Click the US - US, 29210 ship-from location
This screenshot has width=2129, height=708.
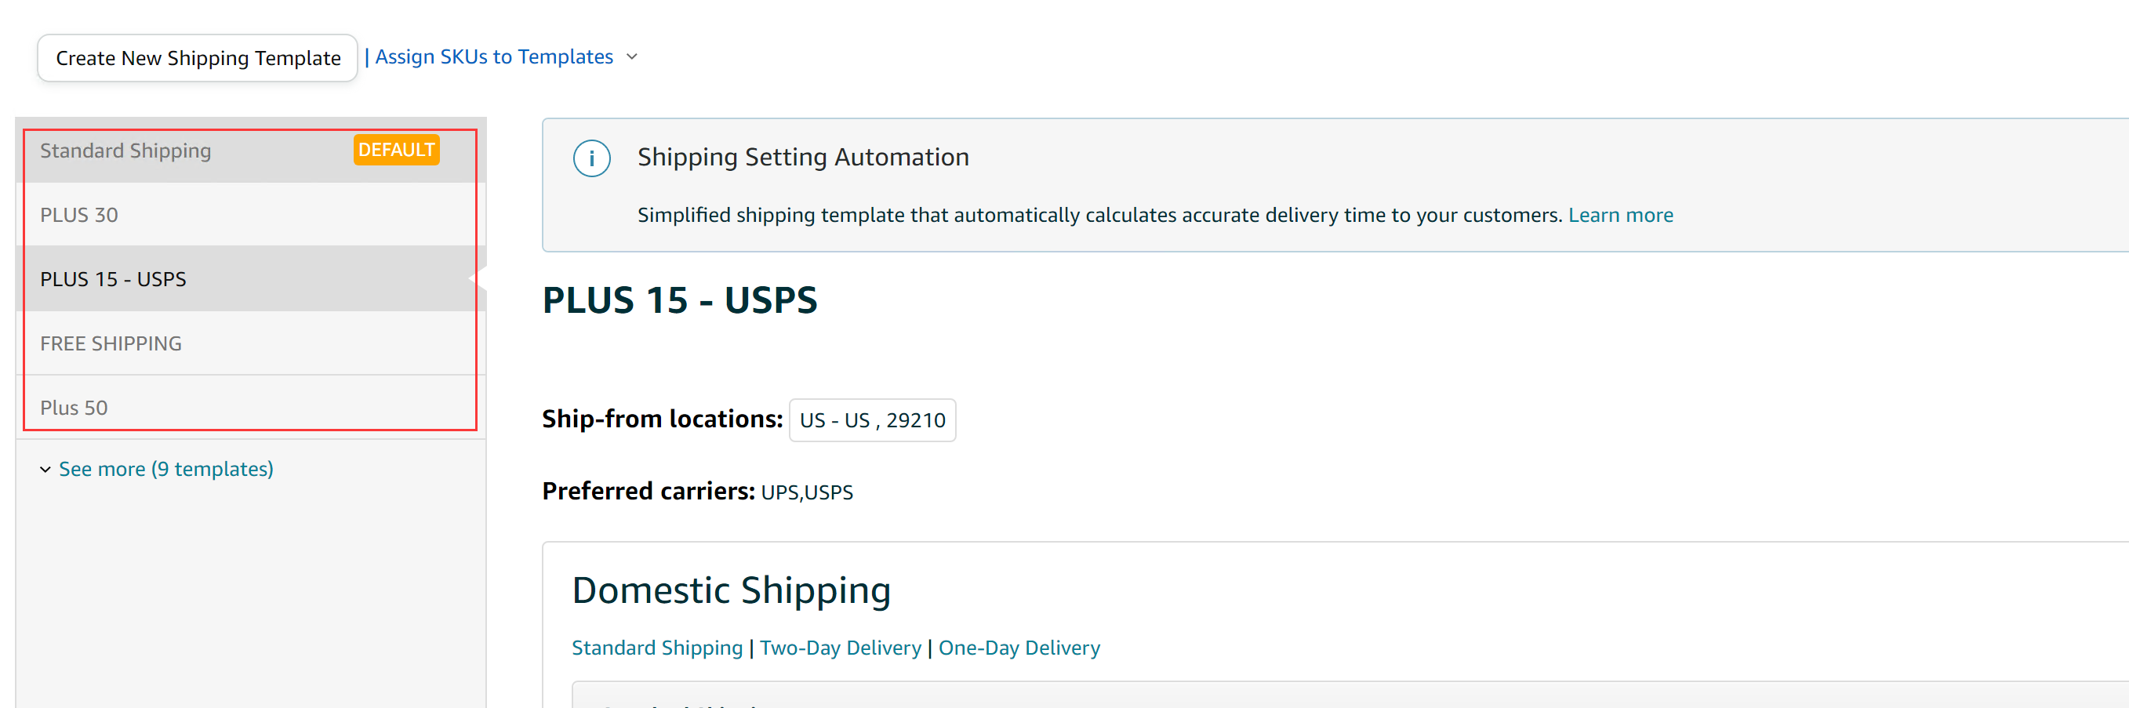click(x=872, y=420)
